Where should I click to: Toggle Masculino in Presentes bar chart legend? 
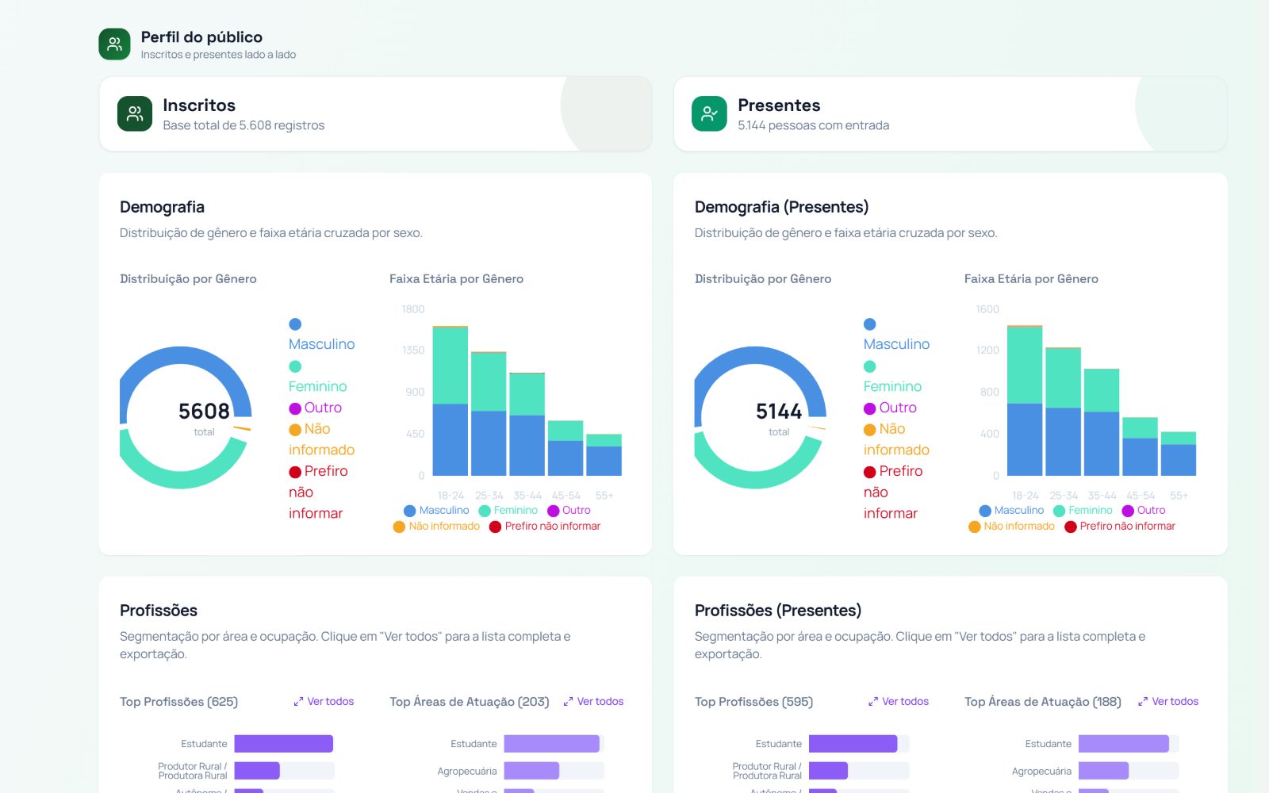click(x=1011, y=511)
